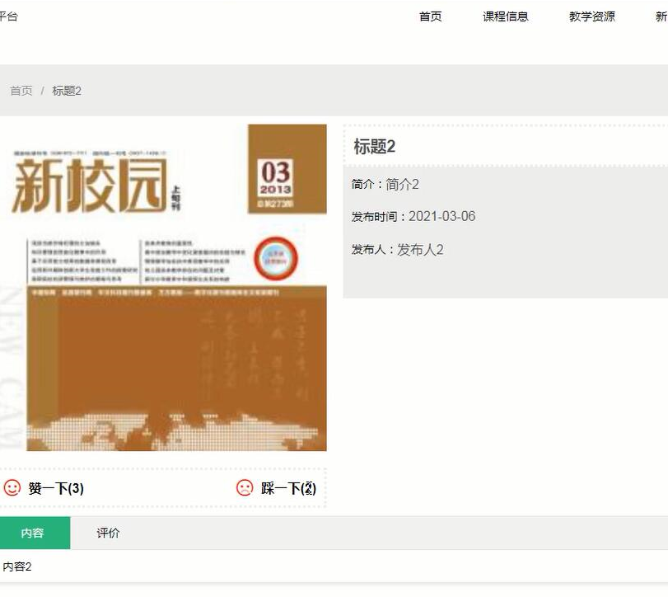Select the 发布人：发布人2 text line

point(397,250)
